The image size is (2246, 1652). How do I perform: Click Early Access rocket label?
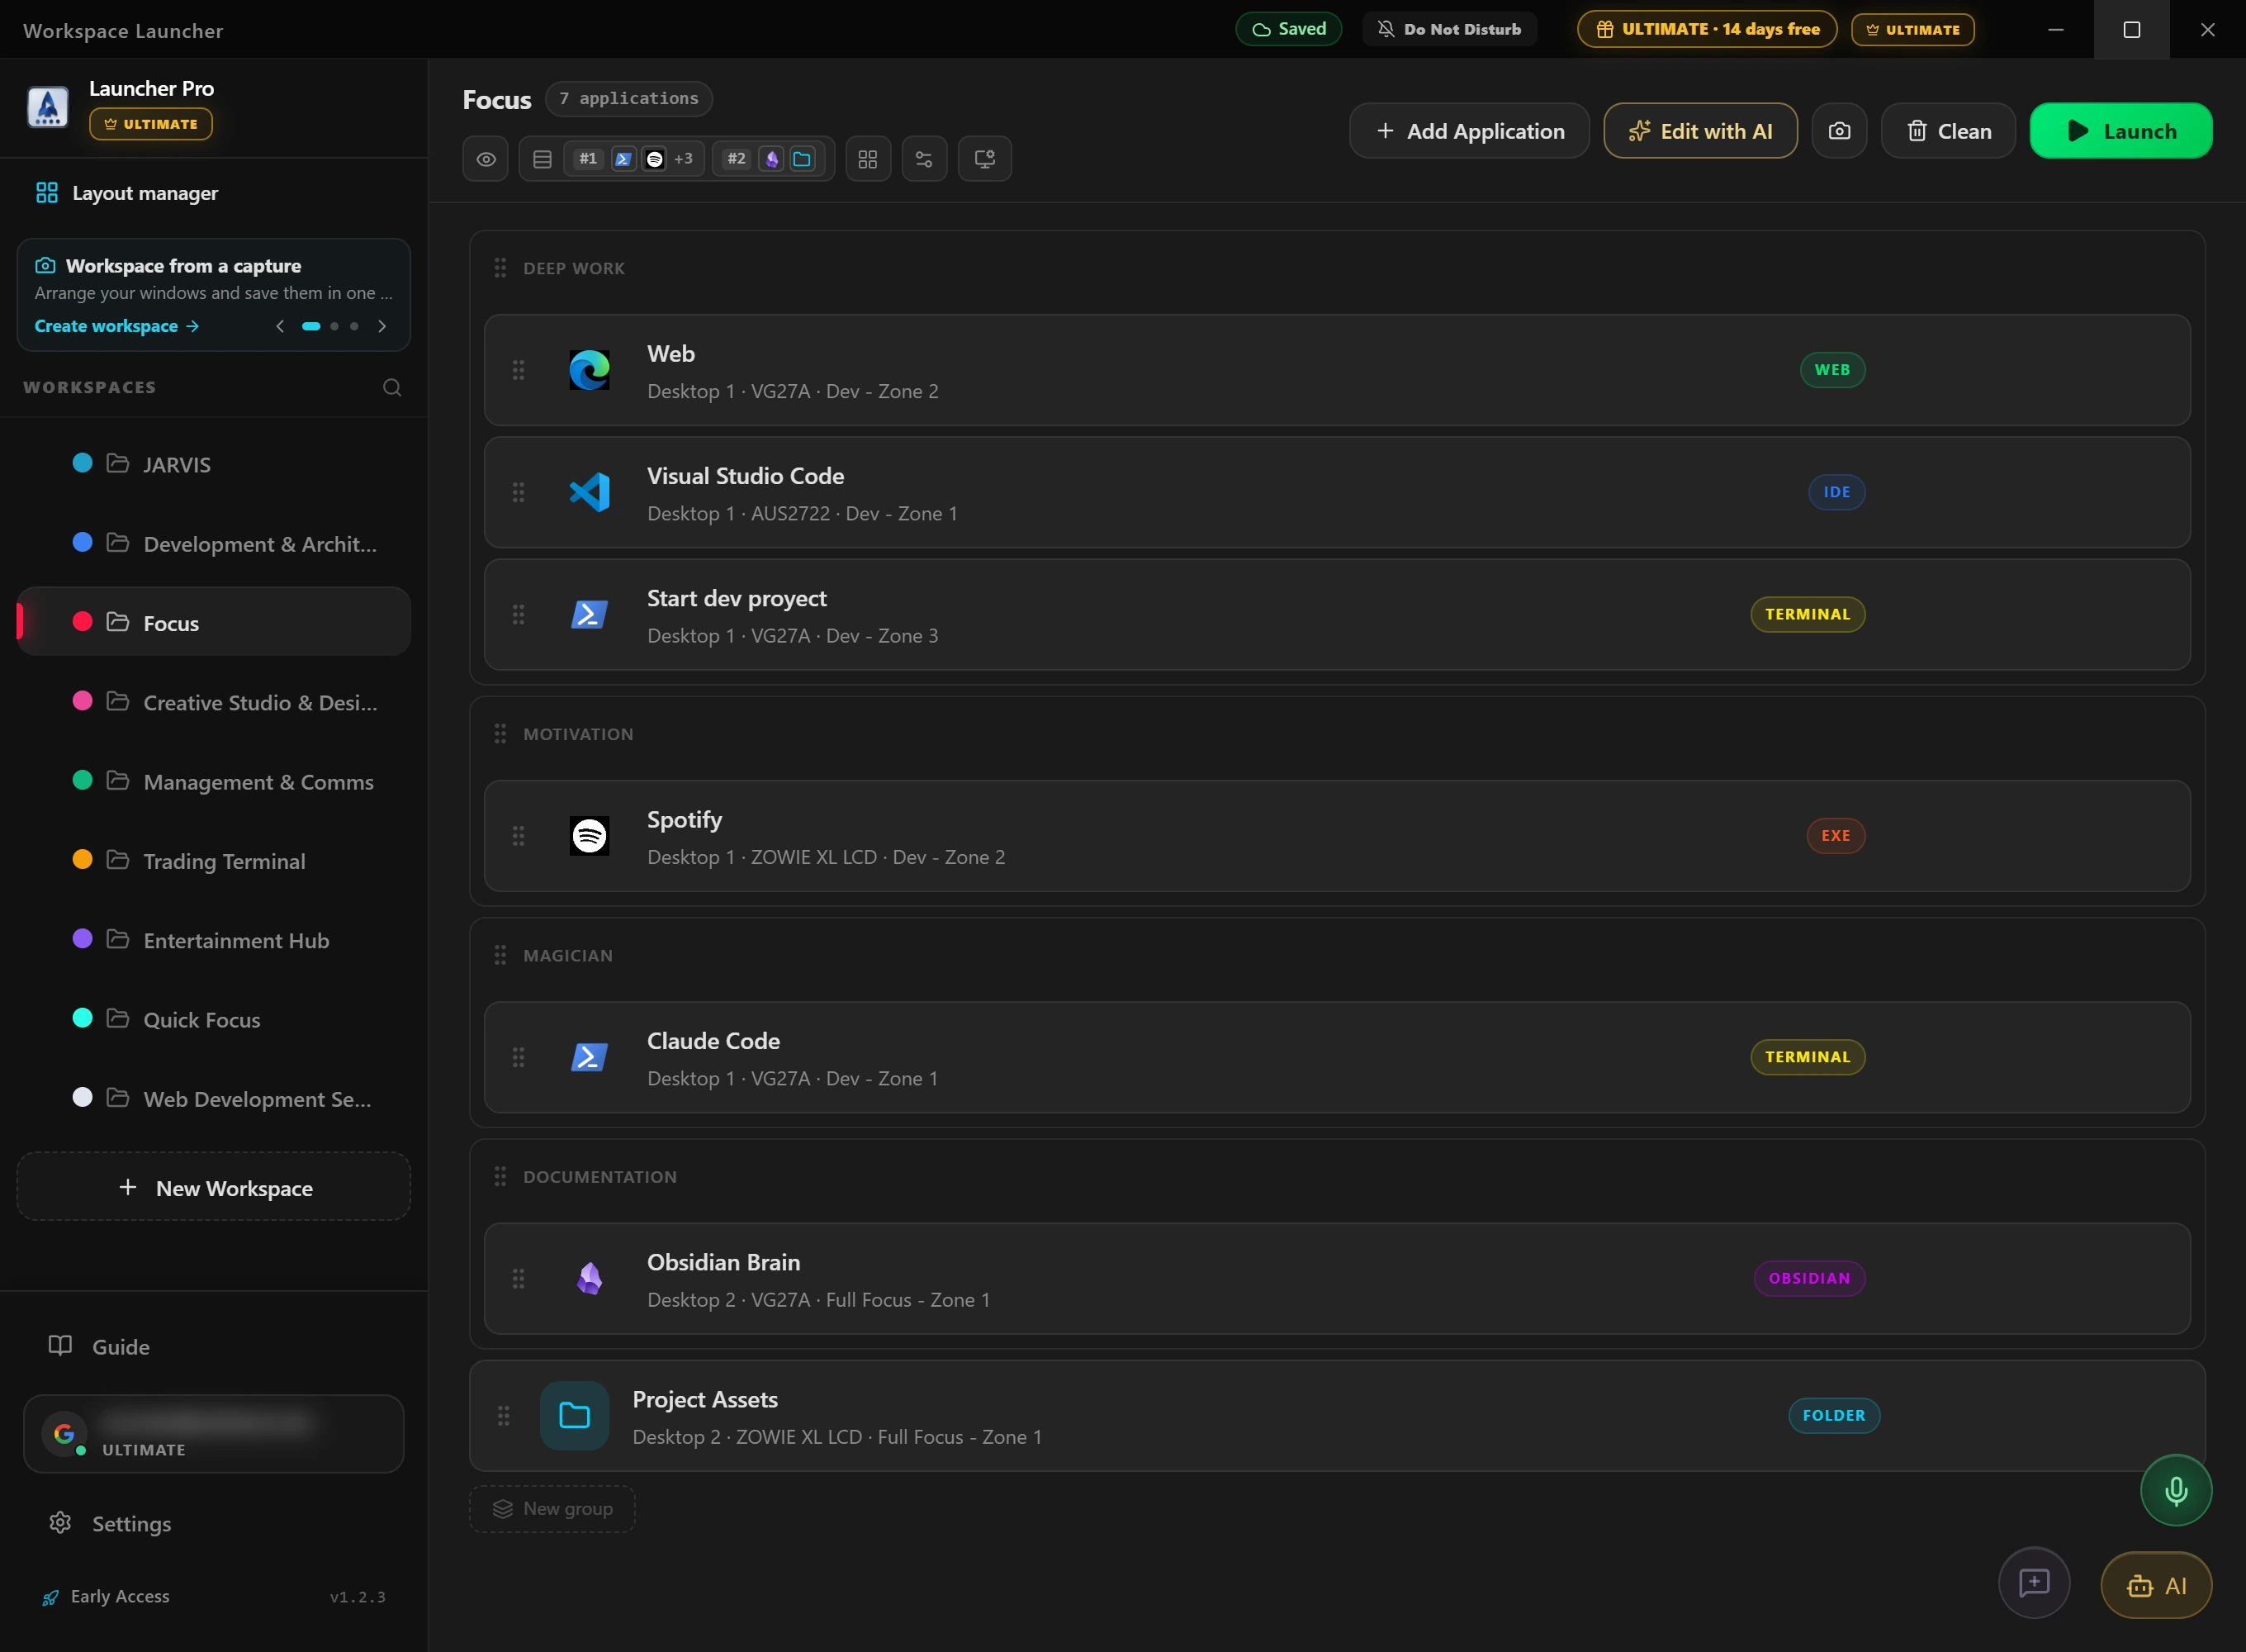(106, 1596)
